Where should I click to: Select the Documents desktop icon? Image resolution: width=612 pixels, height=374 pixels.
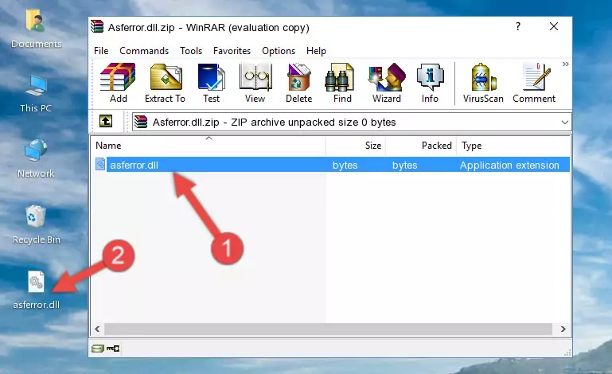click(x=36, y=29)
